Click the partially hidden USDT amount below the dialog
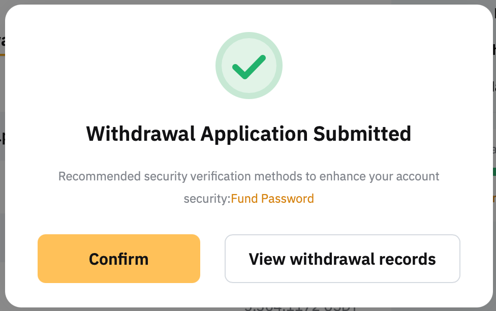Image resolution: width=496 pixels, height=311 pixels. [x=301, y=308]
